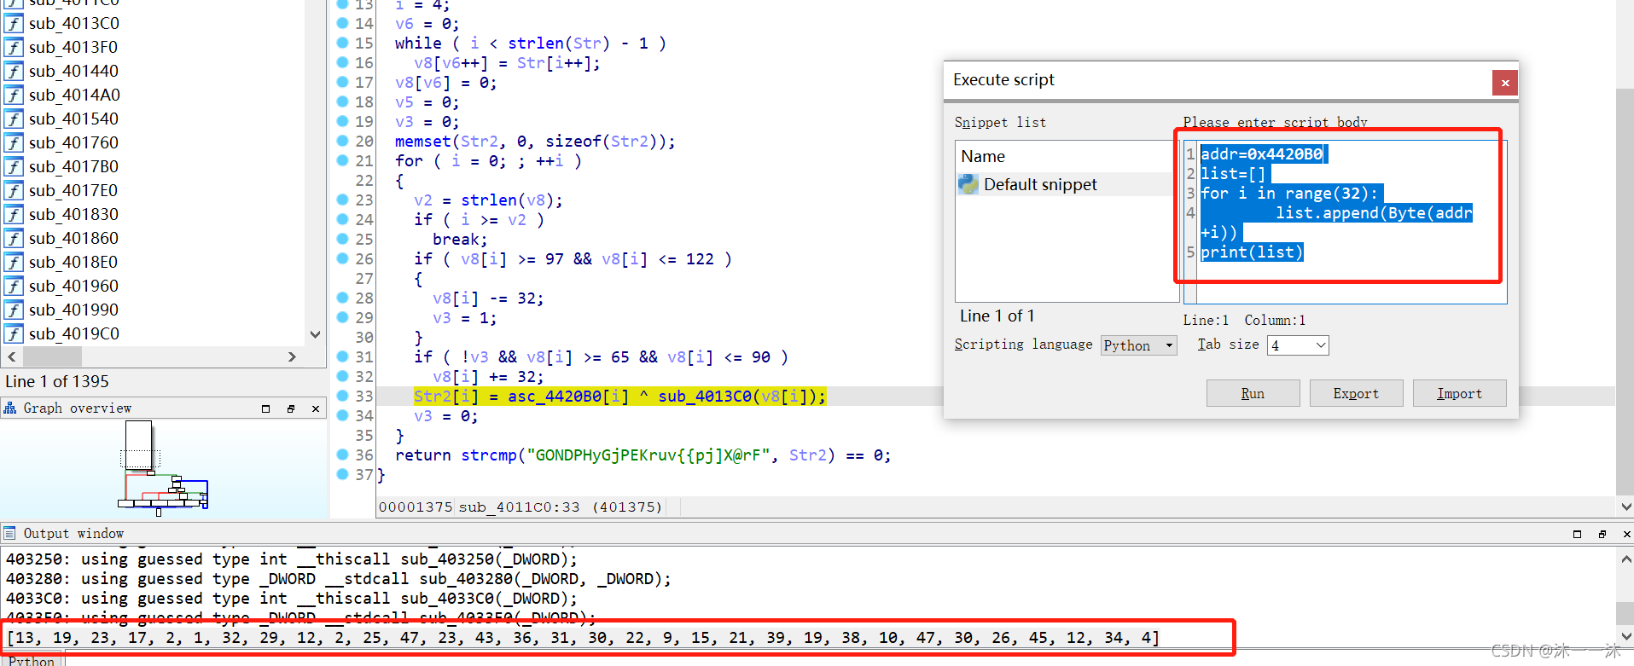Click function icon beside sub_401440
The width and height of the screenshot is (1634, 666).
14,71
